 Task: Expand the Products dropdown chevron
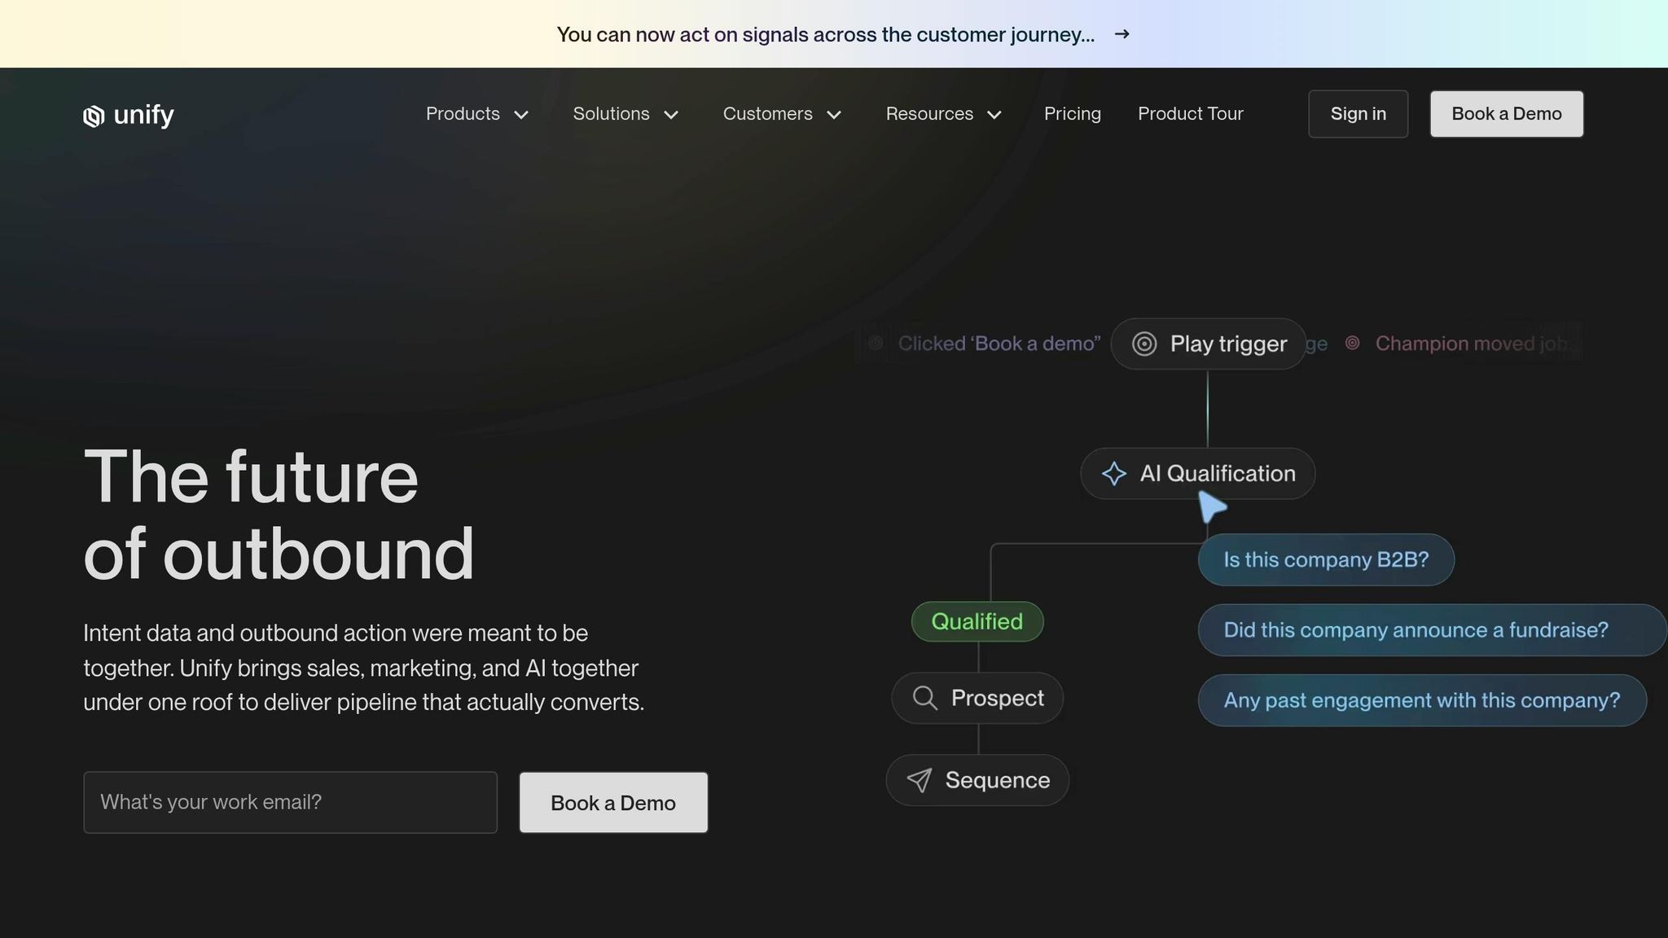click(x=521, y=115)
